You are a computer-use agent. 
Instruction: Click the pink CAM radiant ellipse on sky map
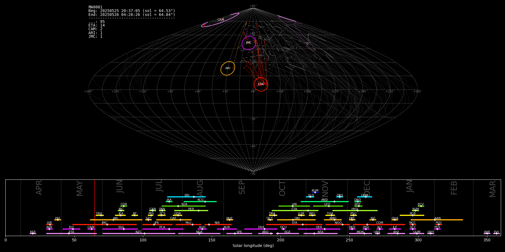pyautogui.click(x=220, y=20)
